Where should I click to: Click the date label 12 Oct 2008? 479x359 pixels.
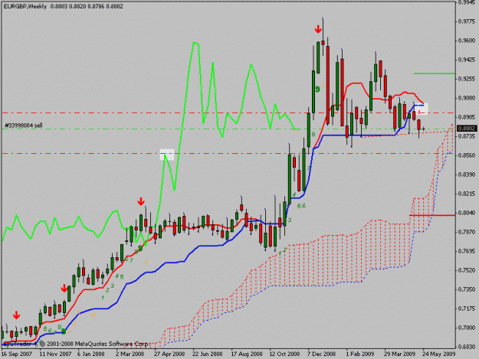point(284,354)
